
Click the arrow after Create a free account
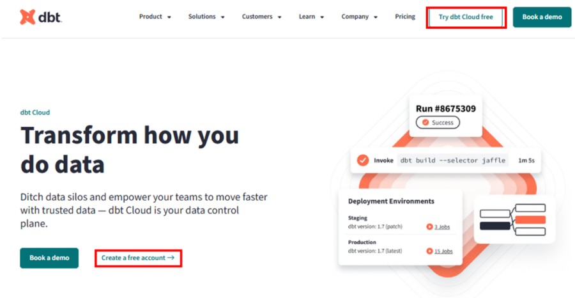coord(171,258)
